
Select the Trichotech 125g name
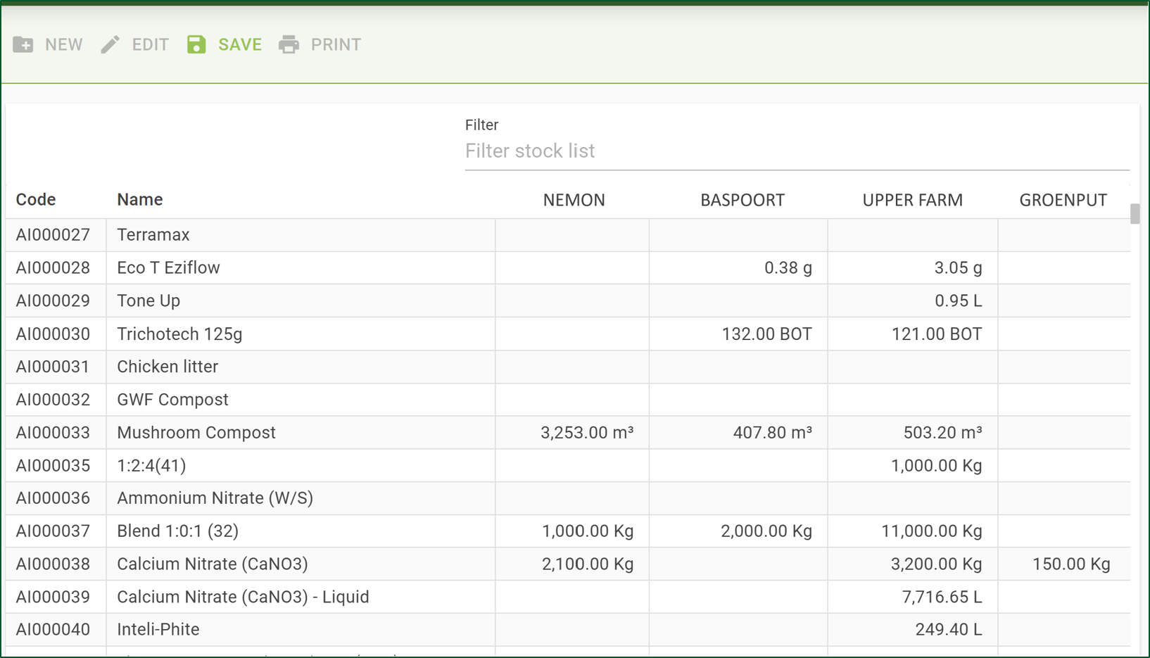coord(179,334)
